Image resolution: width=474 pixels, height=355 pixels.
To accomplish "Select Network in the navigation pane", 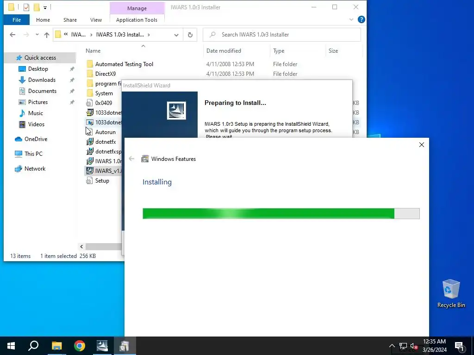I will click(35, 169).
